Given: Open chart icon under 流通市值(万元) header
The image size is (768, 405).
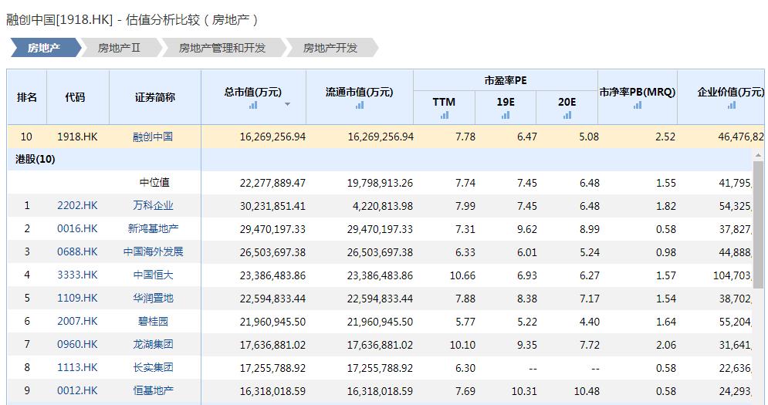Looking at the screenshot, I should pos(360,105).
